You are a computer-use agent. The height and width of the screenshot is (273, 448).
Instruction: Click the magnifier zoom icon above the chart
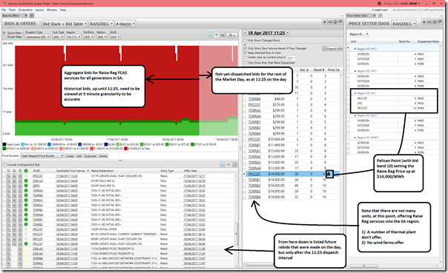point(211,35)
